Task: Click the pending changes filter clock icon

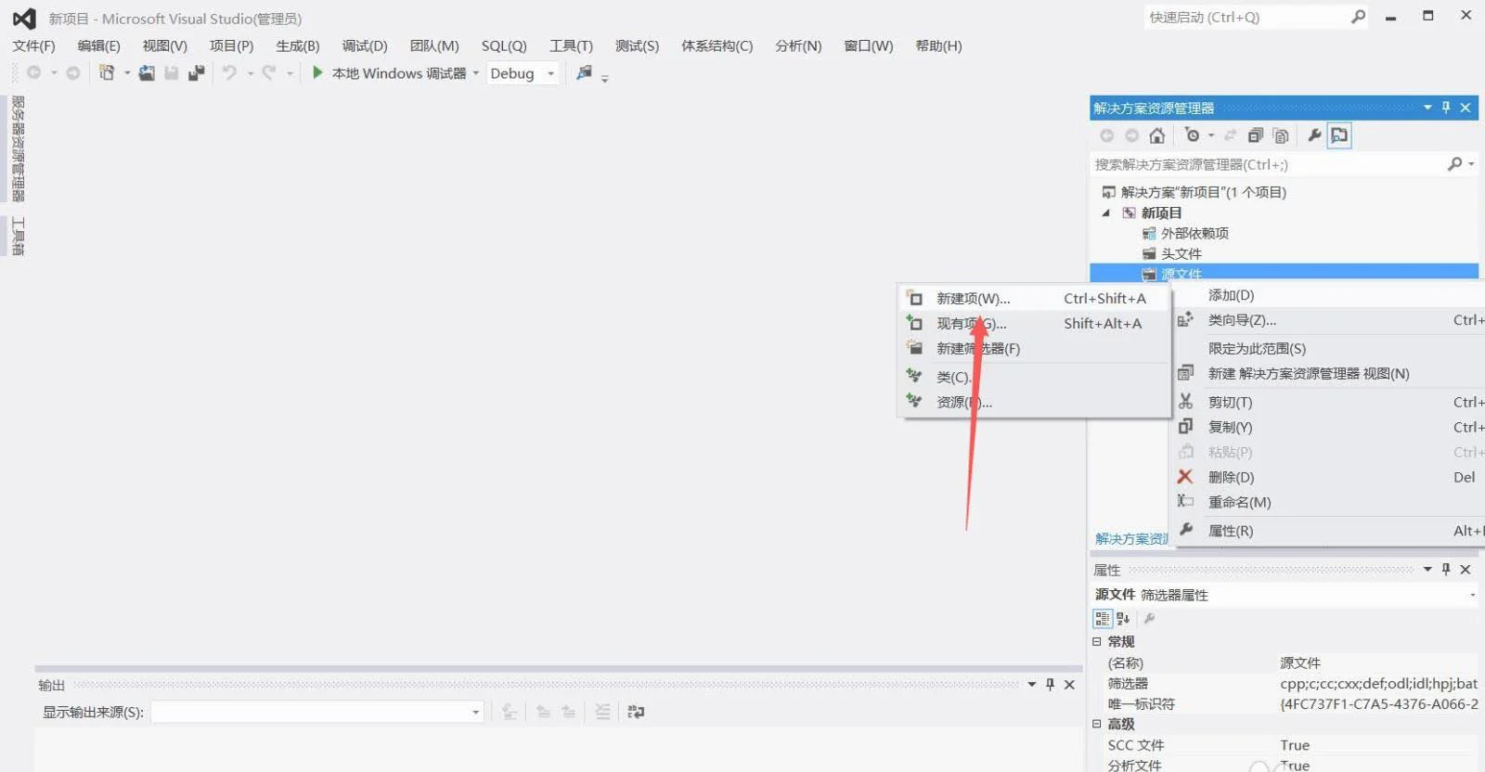Action: click(1192, 135)
